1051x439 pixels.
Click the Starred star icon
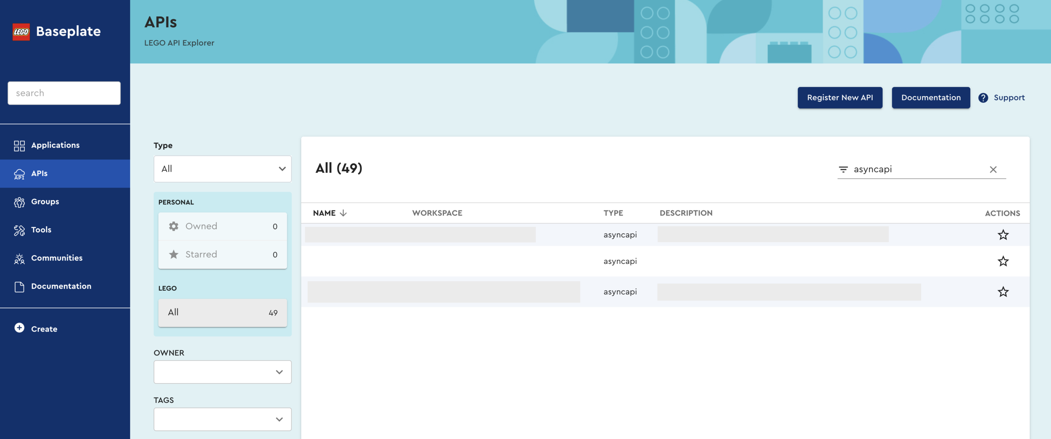pyautogui.click(x=174, y=254)
